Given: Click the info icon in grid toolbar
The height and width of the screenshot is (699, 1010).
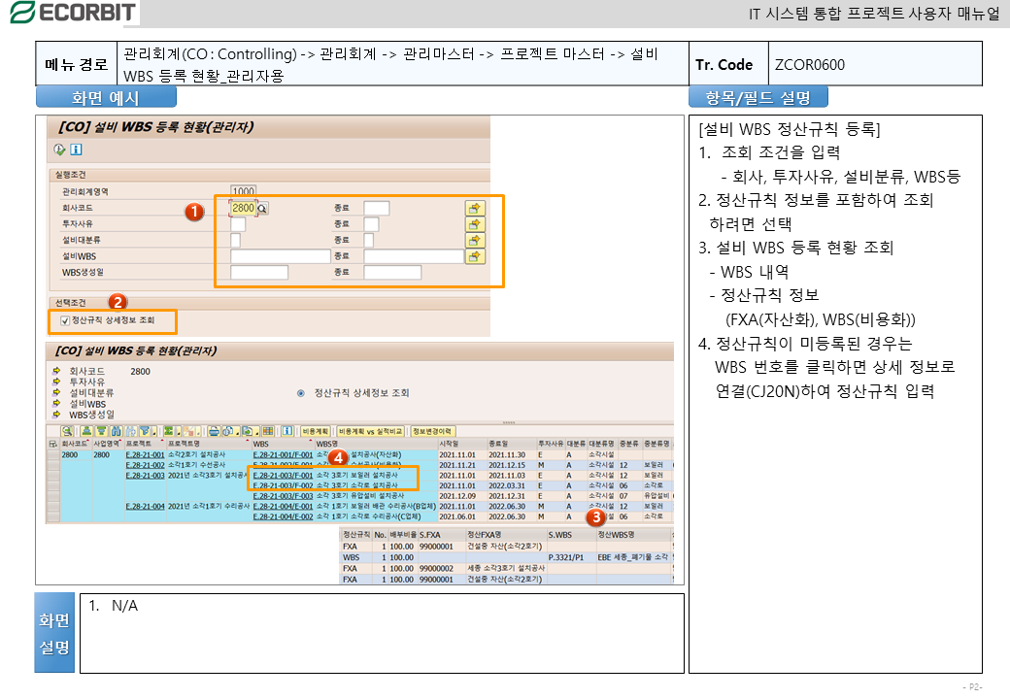Looking at the screenshot, I should pos(287,431).
